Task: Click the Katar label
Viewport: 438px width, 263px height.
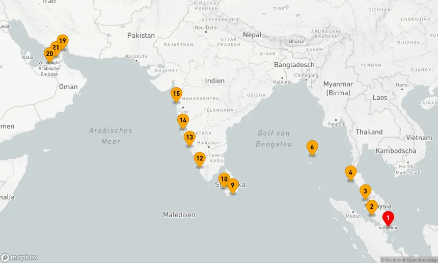Action: click(28, 57)
